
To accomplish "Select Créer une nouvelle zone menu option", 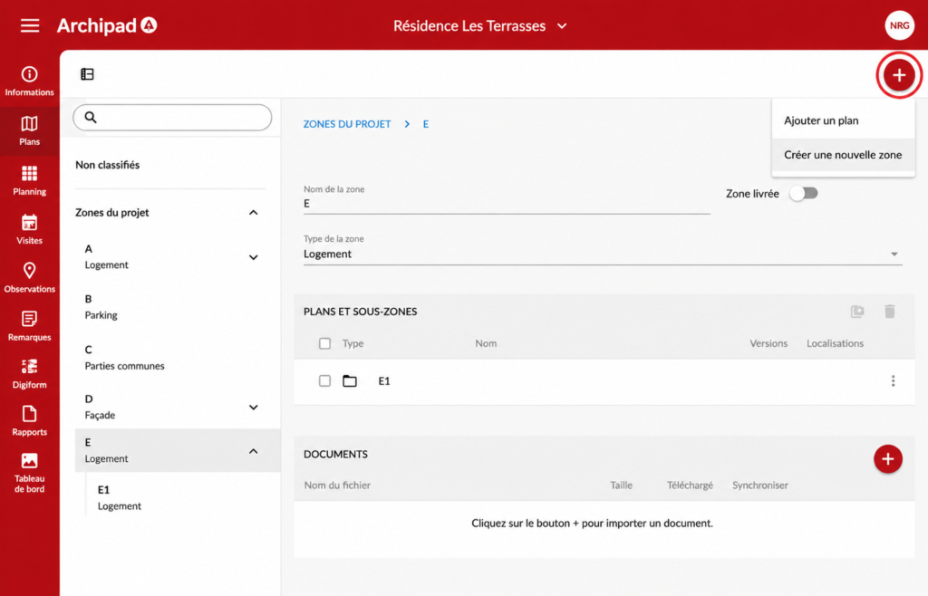I will click(x=844, y=155).
